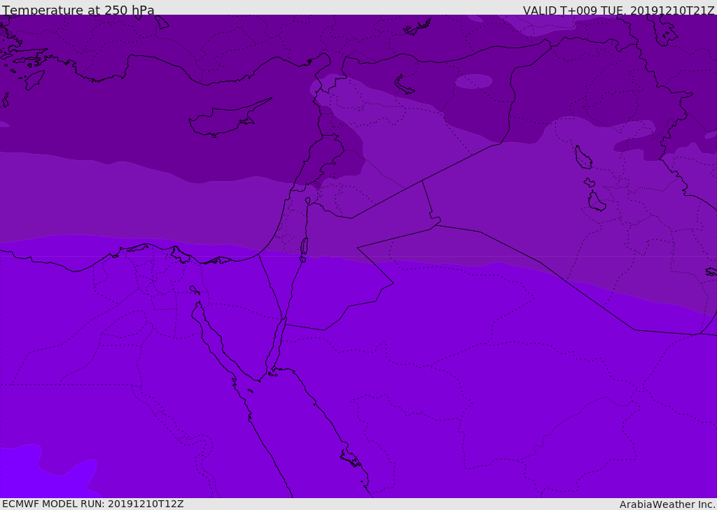Click the 'ArabiaWeather Inc.' credit text

[667, 504]
